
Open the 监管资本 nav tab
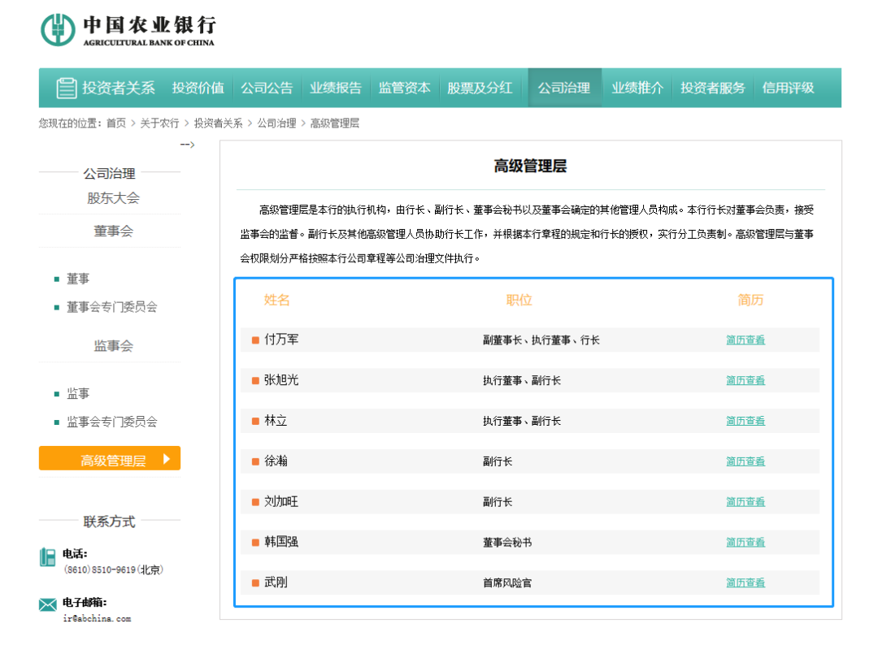point(404,88)
